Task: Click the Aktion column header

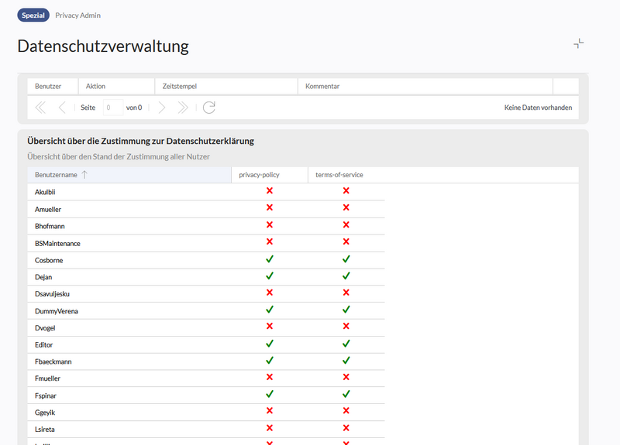Action: [95, 86]
